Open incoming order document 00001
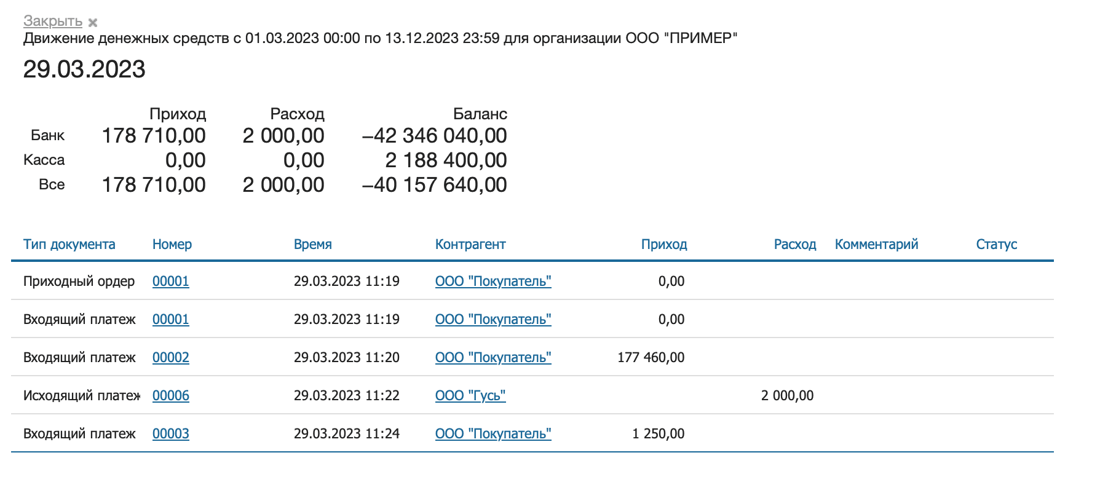Screen dimensions: 1108x482 pyautogui.click(x=170, y=282)
